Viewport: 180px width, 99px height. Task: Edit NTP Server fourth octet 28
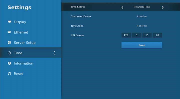(157, 35)
